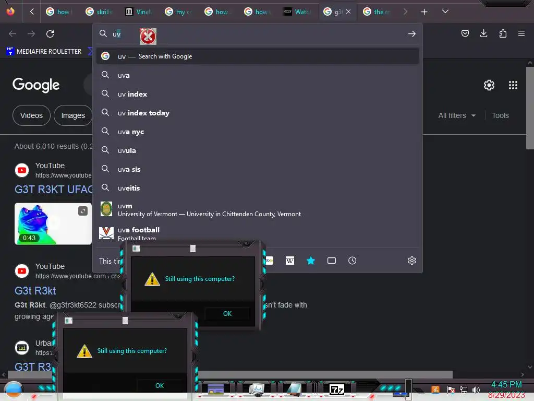Image resolution: width=534 pixels, height=401 pixels.
Task: Open the Google apps grid
Action: click(x=513, y=85)
